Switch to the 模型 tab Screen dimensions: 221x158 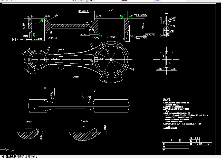pyautogui.click(x=11, y=156)
